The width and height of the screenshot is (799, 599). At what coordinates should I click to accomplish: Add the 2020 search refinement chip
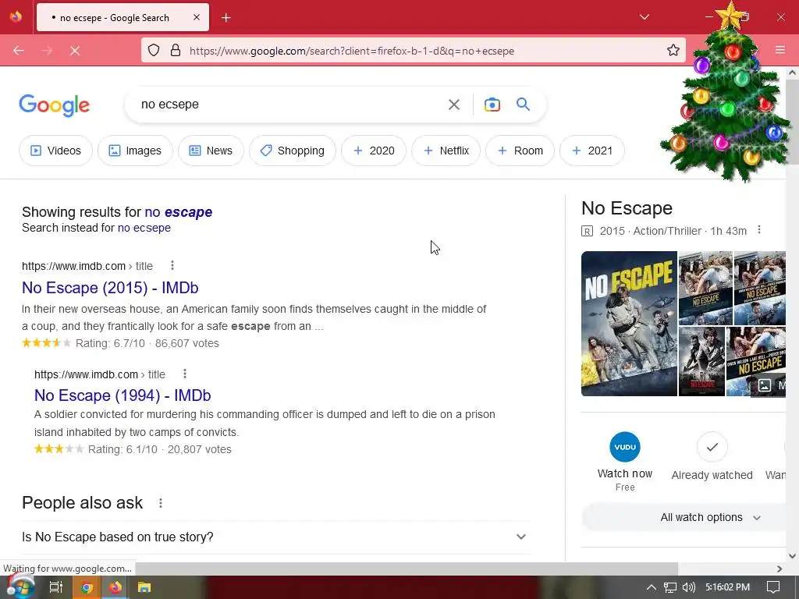[x=374, y=151]
